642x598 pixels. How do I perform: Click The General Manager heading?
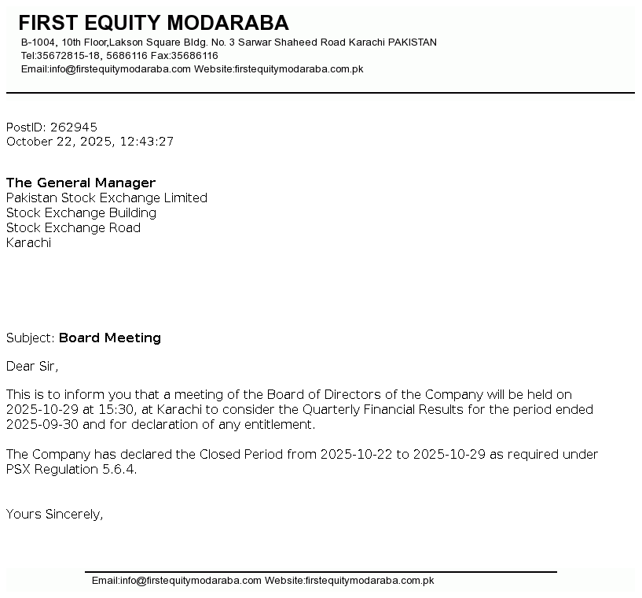[x=81, y=183]
